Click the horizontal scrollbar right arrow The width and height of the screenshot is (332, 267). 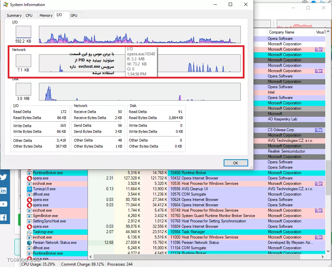(x=323, y=257)
